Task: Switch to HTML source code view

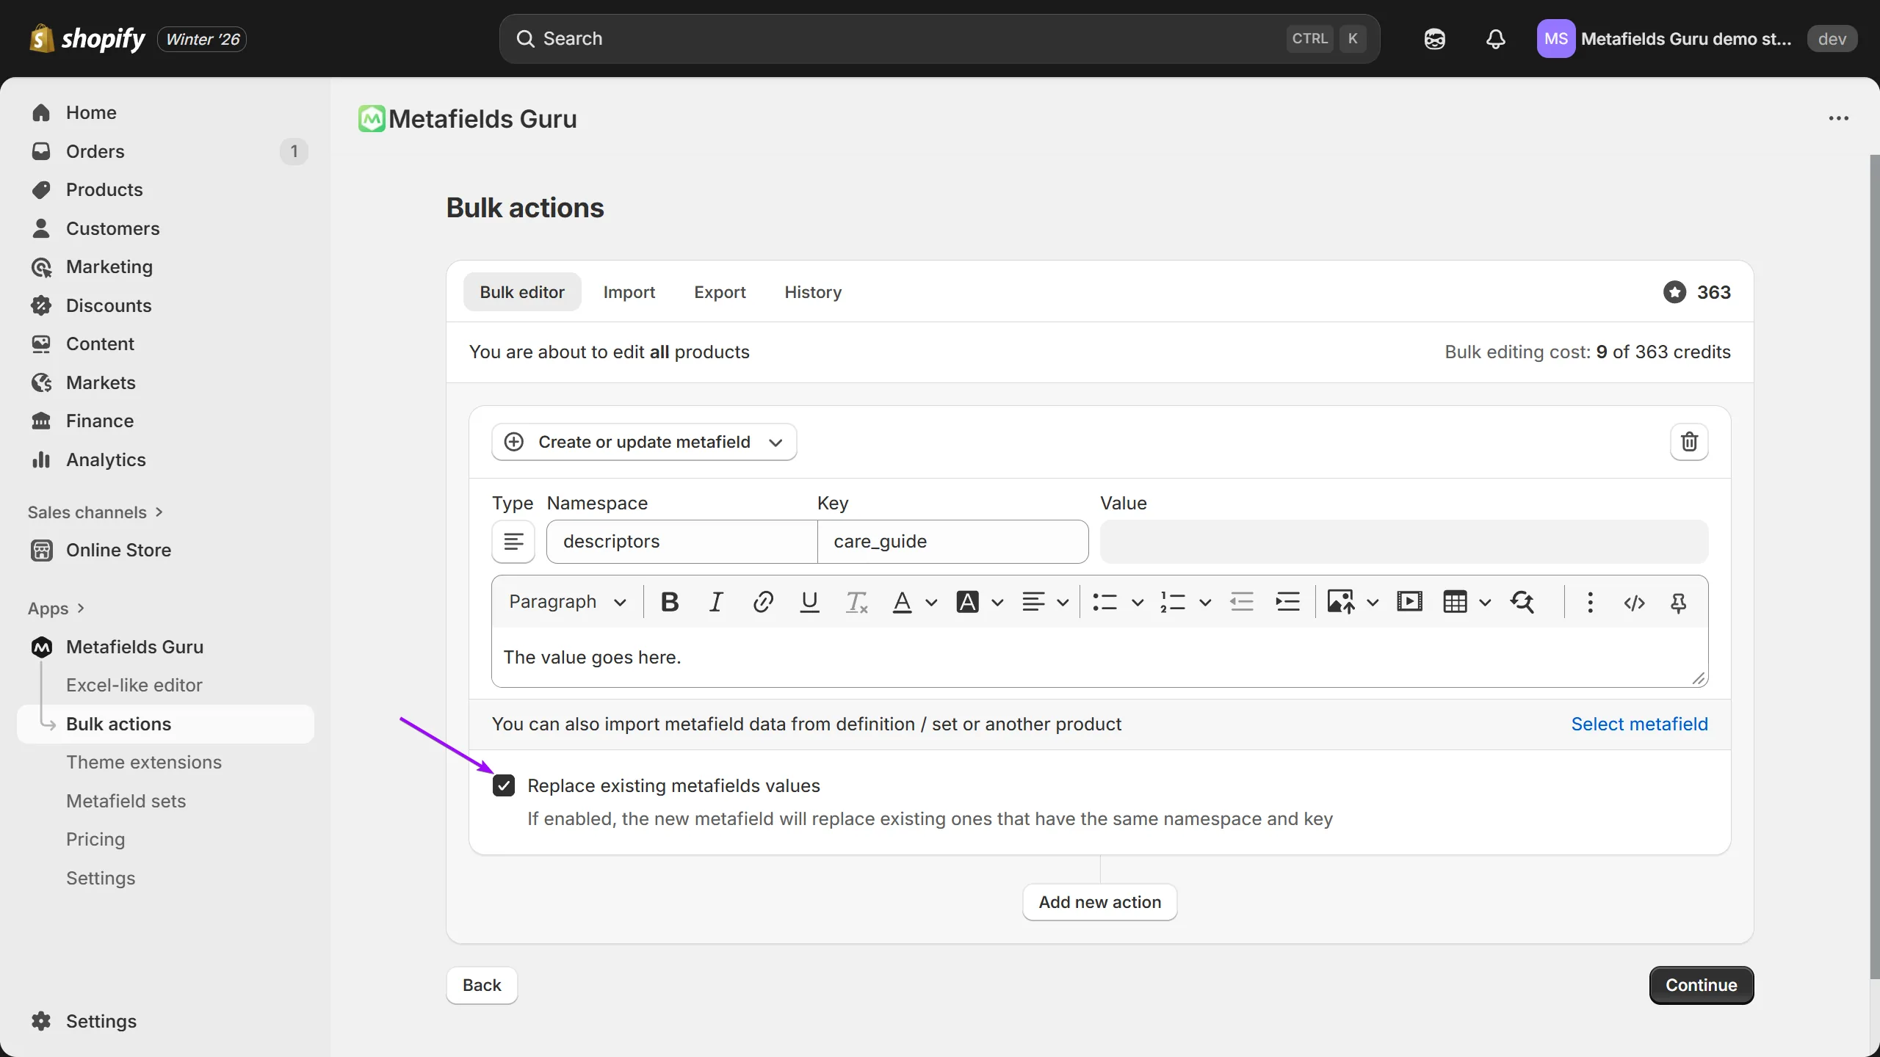Action: (x=1635, y=602)
